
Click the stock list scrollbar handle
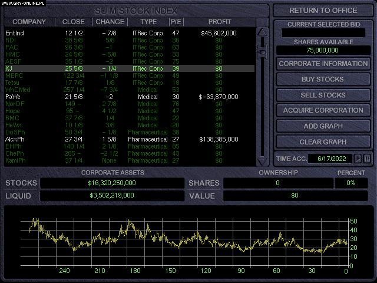[263, 52]
